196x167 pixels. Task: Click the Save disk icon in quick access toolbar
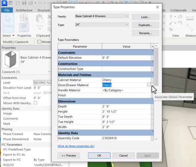(24, 3)
